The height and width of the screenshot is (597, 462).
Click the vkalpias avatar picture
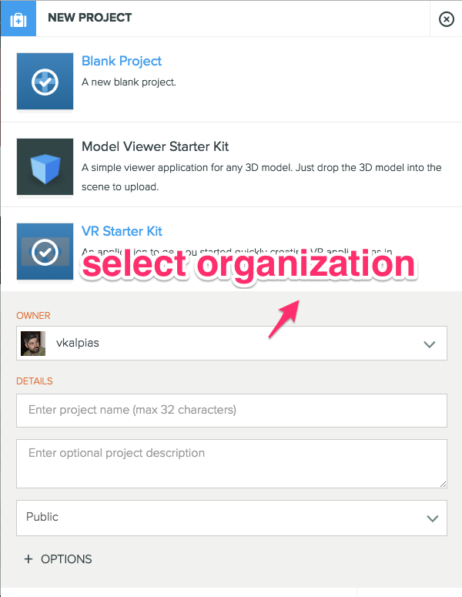(33, 344)
